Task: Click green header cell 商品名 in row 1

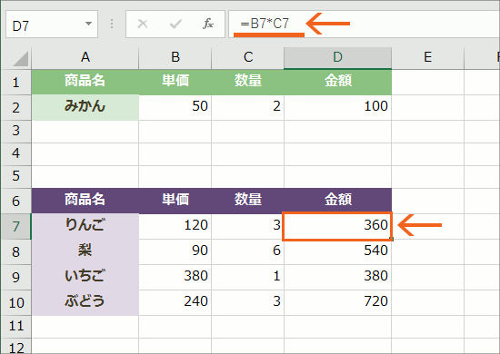Action: (85, 82)
